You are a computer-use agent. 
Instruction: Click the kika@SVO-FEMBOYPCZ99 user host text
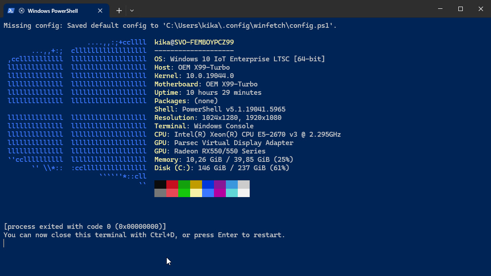click(194, 42)
